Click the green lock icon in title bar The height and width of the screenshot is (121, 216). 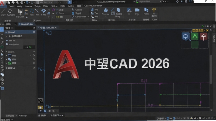(137, 2)
